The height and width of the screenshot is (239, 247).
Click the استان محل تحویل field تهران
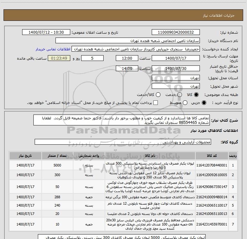(176, 78)
